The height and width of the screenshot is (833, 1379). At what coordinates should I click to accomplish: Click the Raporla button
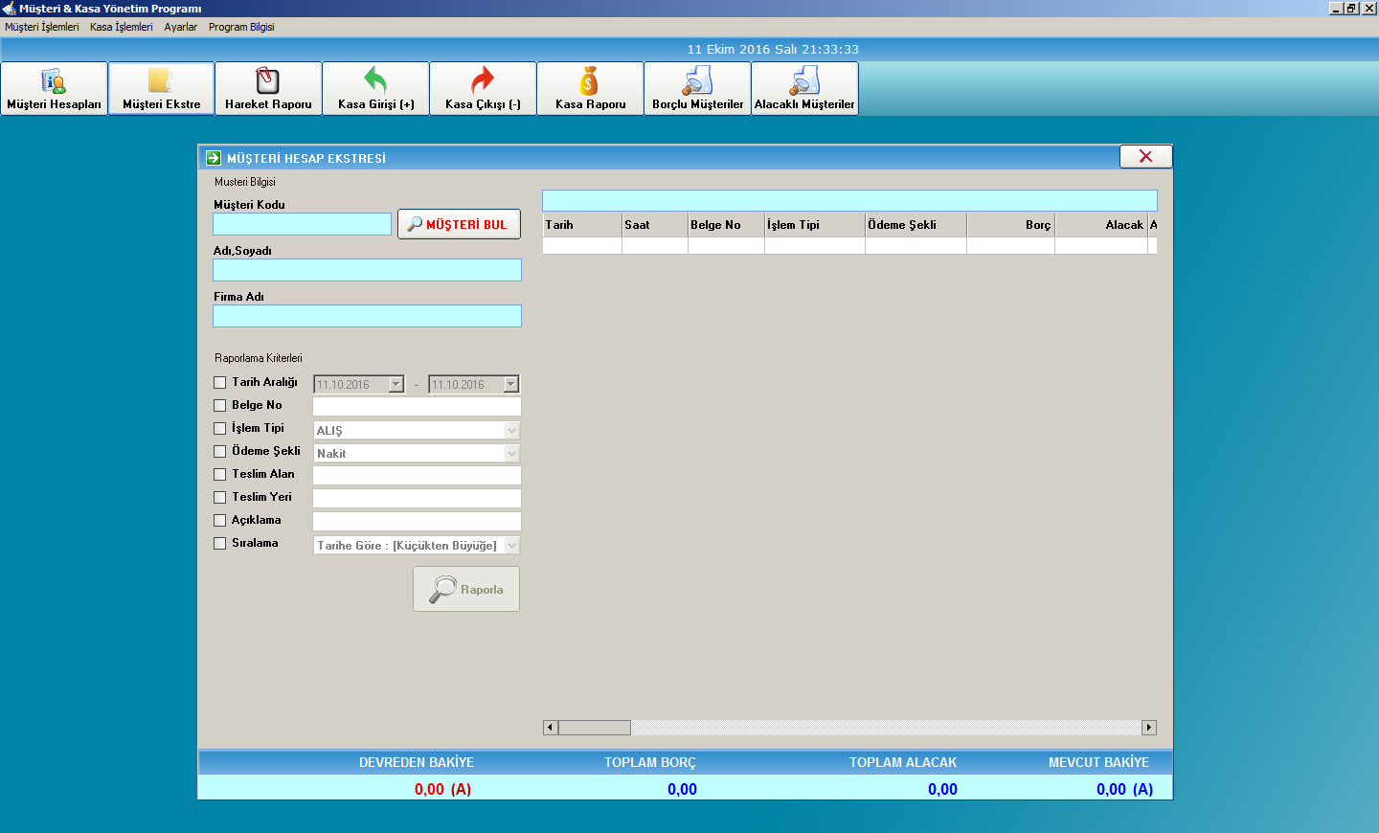pyautogui.click(x=466, y=589)
